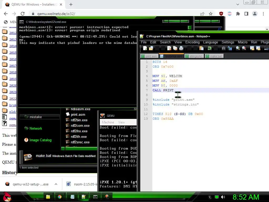Open the 2017 folder link on webpage
Image resolution: width=269 pixels, height=202 pixels.
pos(13,65)
